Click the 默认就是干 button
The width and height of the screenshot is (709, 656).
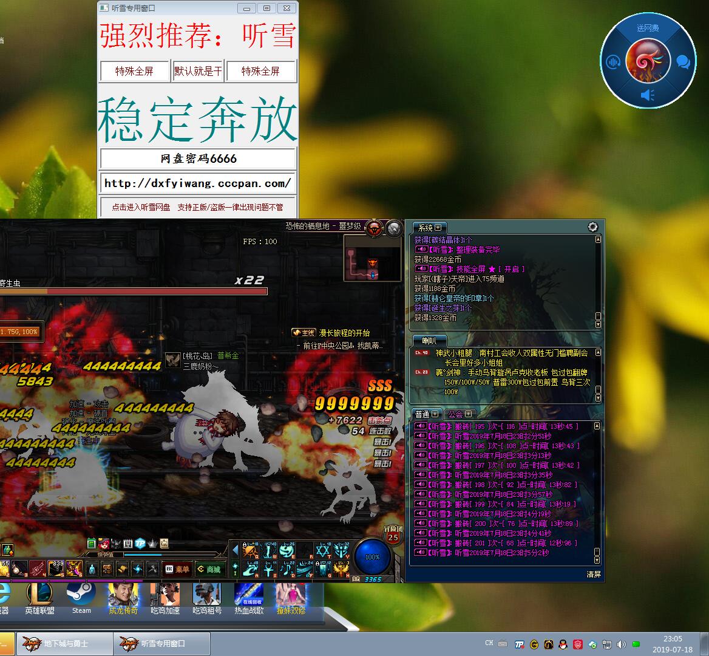click(198, 72)
